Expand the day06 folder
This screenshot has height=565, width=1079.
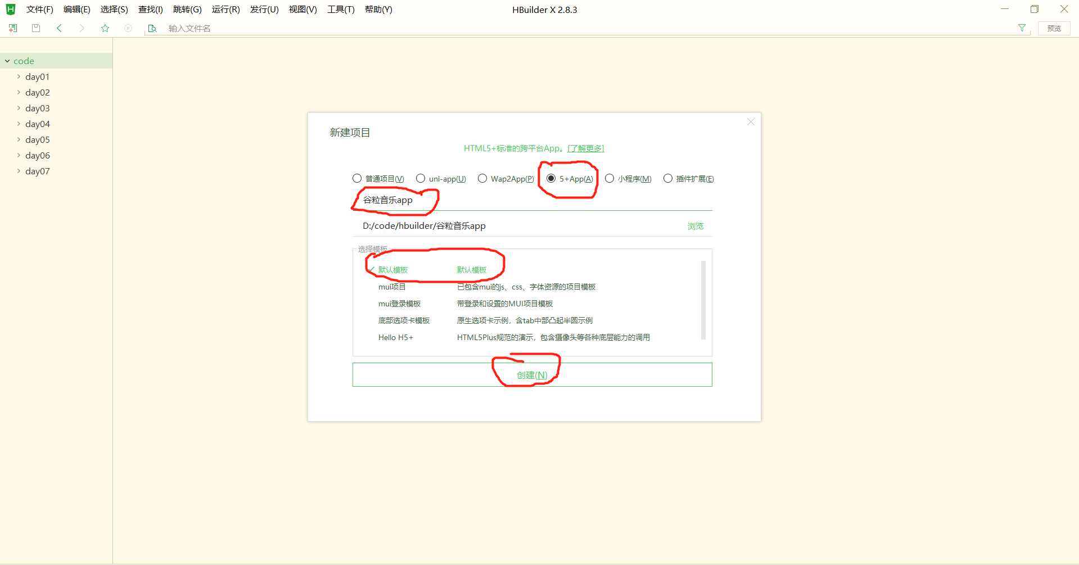click(19, 155)
